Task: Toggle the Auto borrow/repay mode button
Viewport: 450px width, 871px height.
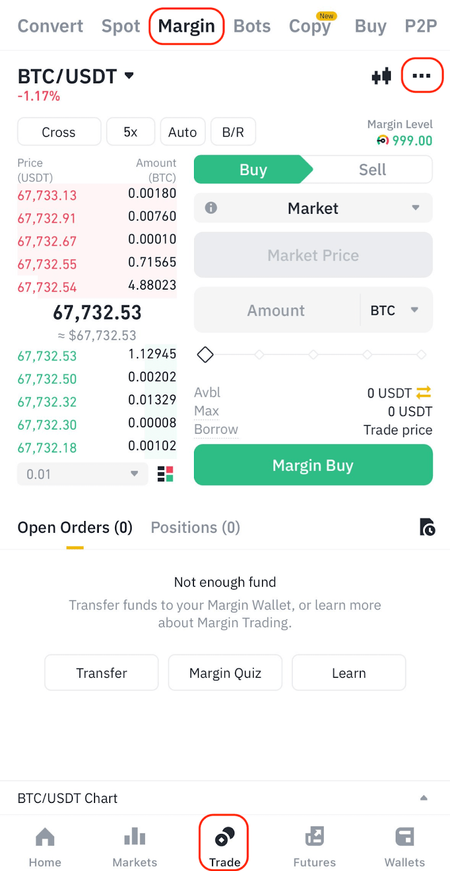Action: 183,132
